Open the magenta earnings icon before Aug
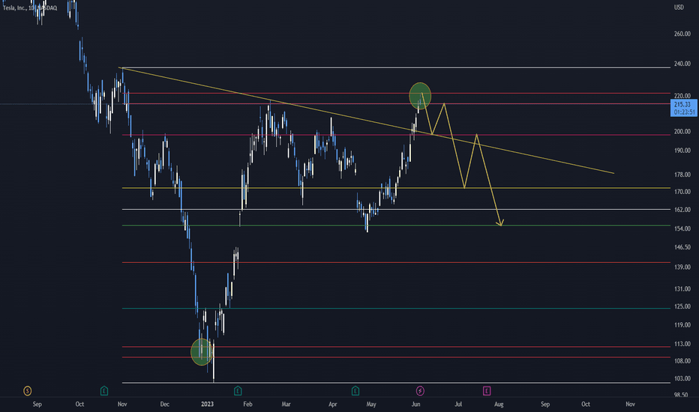 click(486, 391)
